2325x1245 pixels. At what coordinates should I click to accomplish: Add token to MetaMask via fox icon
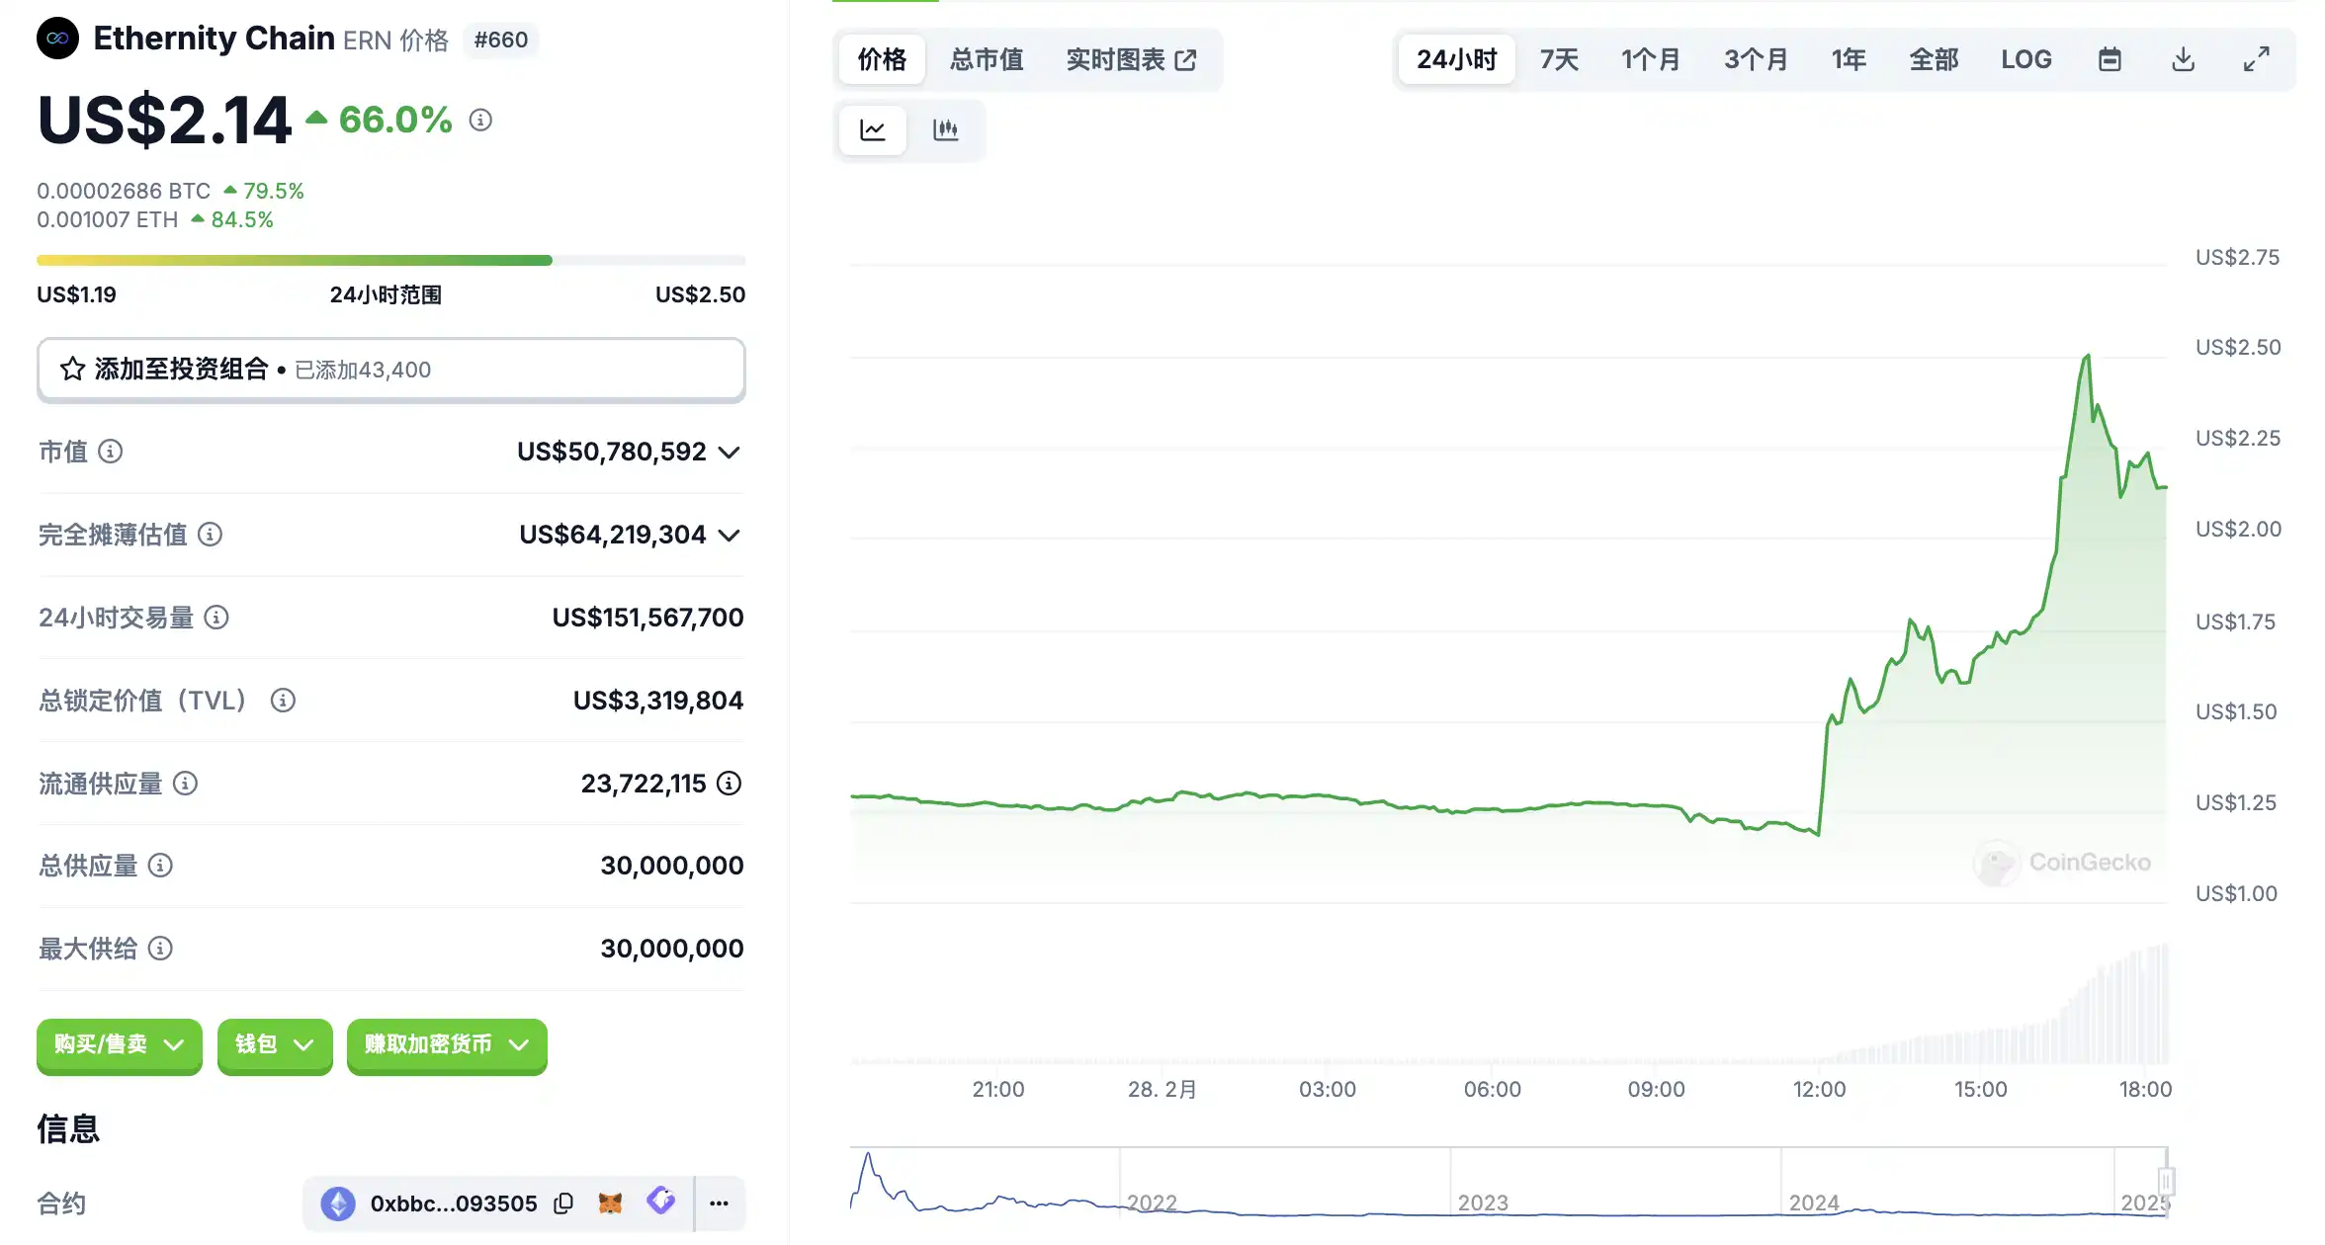(x=611, y=1203)
